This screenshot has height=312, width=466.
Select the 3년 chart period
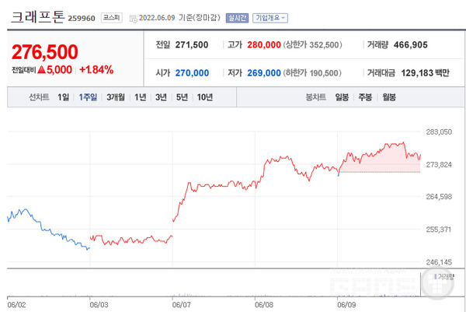[160, 97]
